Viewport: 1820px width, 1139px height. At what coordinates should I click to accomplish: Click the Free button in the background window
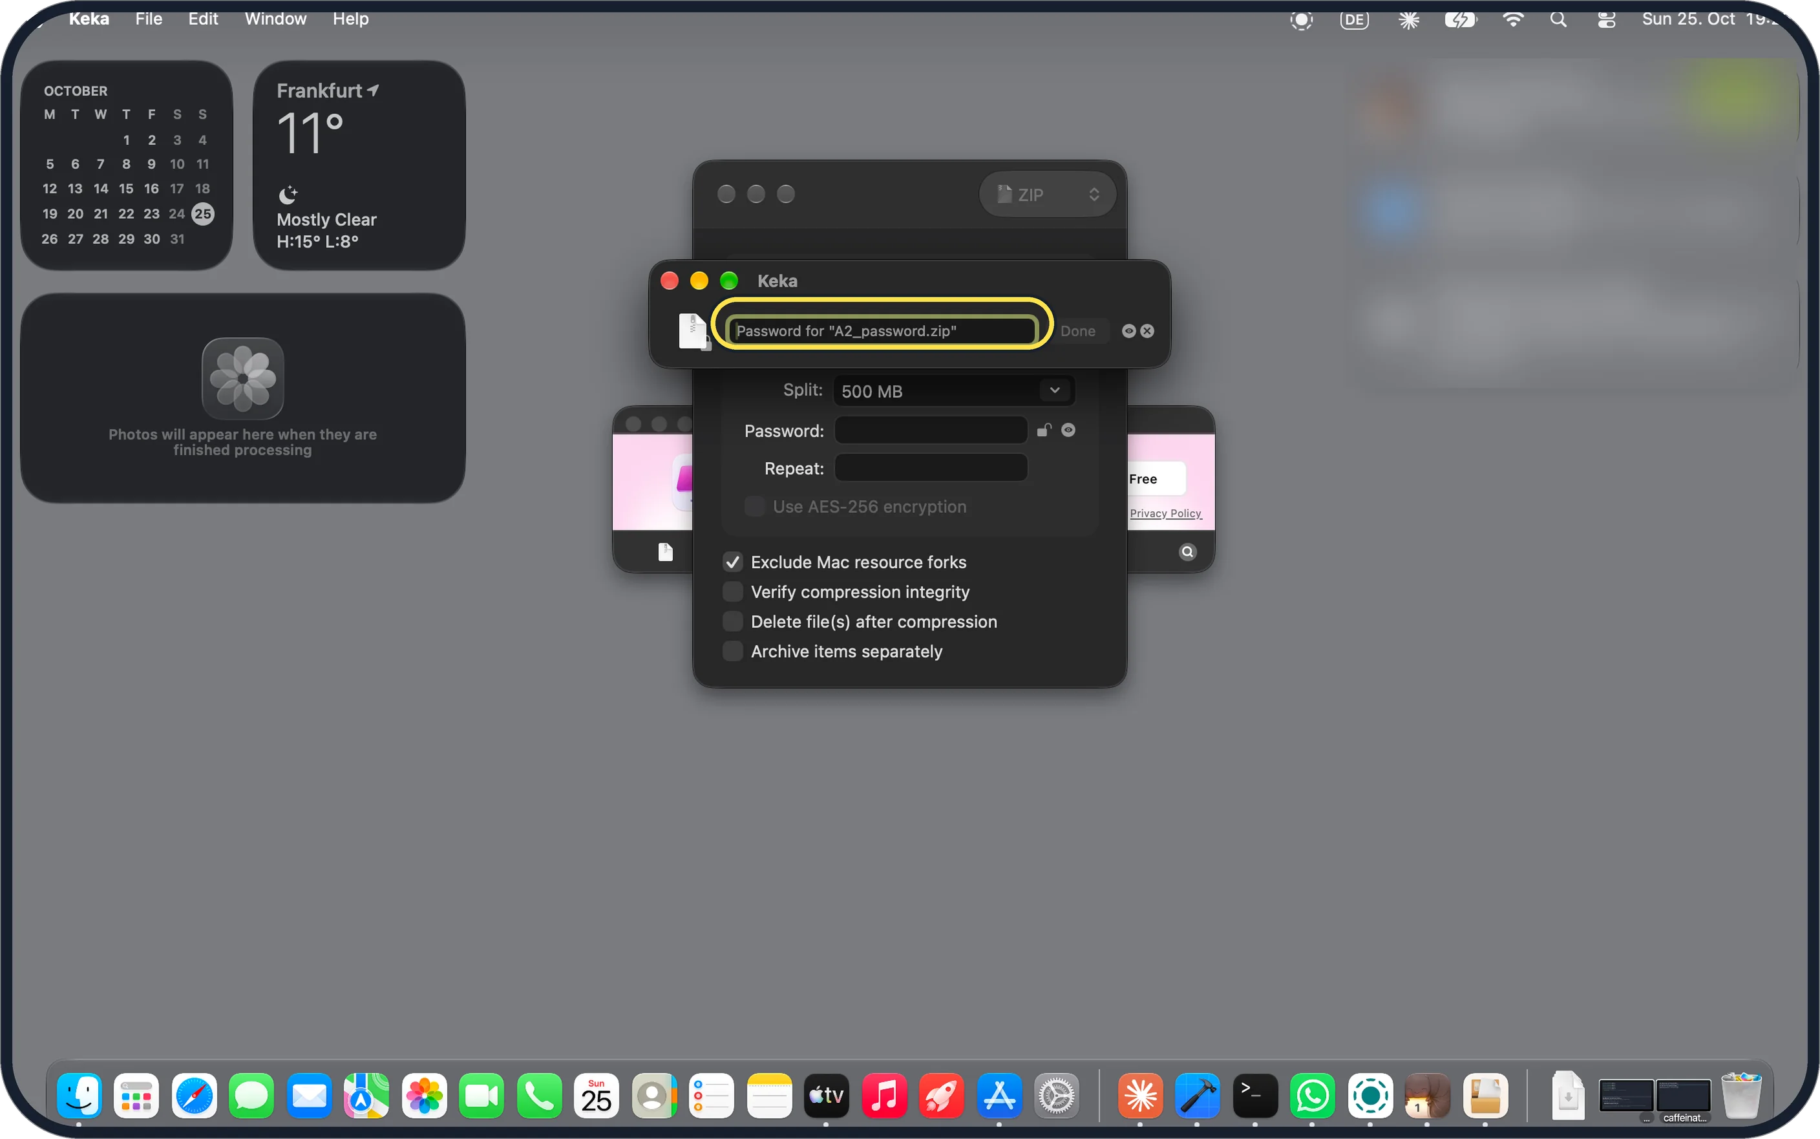tap(1156, 479)
